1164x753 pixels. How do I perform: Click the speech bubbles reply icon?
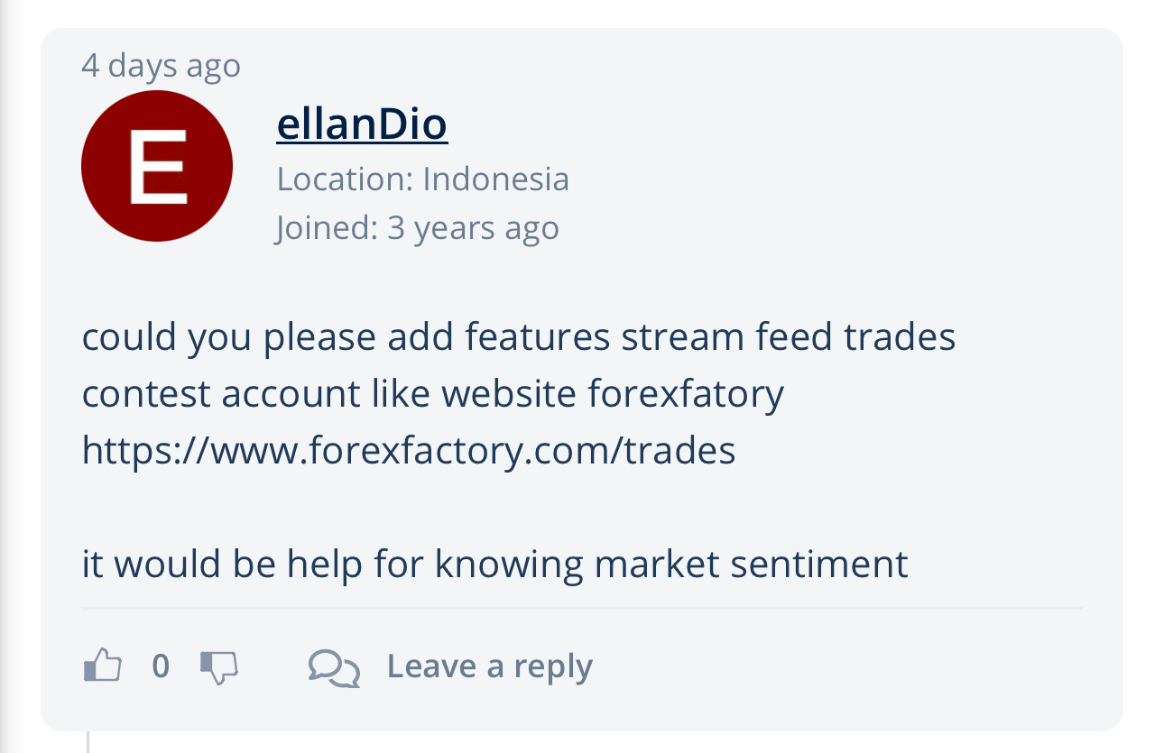pos(334,668)
